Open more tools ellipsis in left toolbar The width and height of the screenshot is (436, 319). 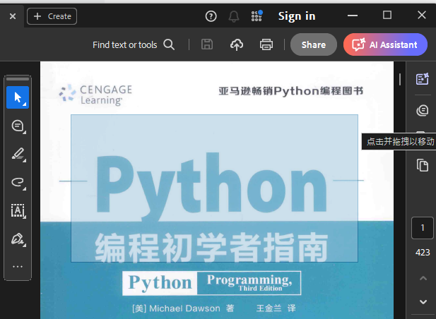(x=18, y=267)
